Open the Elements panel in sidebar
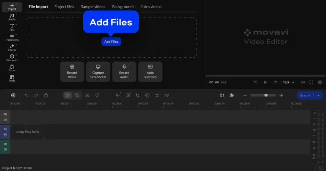Screen dimensions: 326x171 [x=12, y=58]
